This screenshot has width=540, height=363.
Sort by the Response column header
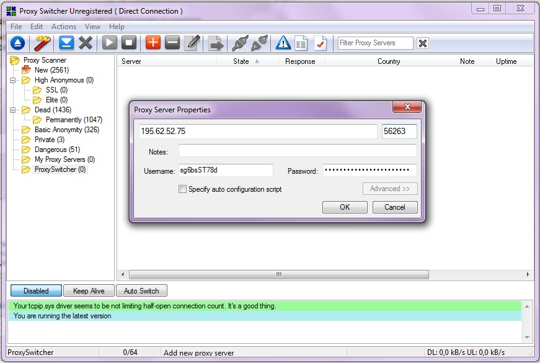301,61
